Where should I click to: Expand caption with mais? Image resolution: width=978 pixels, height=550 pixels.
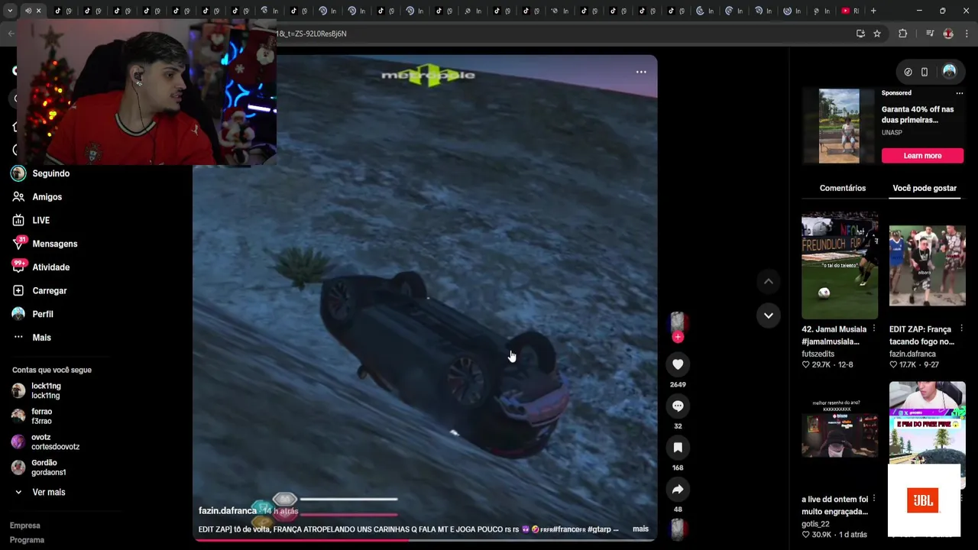(640, 529)
